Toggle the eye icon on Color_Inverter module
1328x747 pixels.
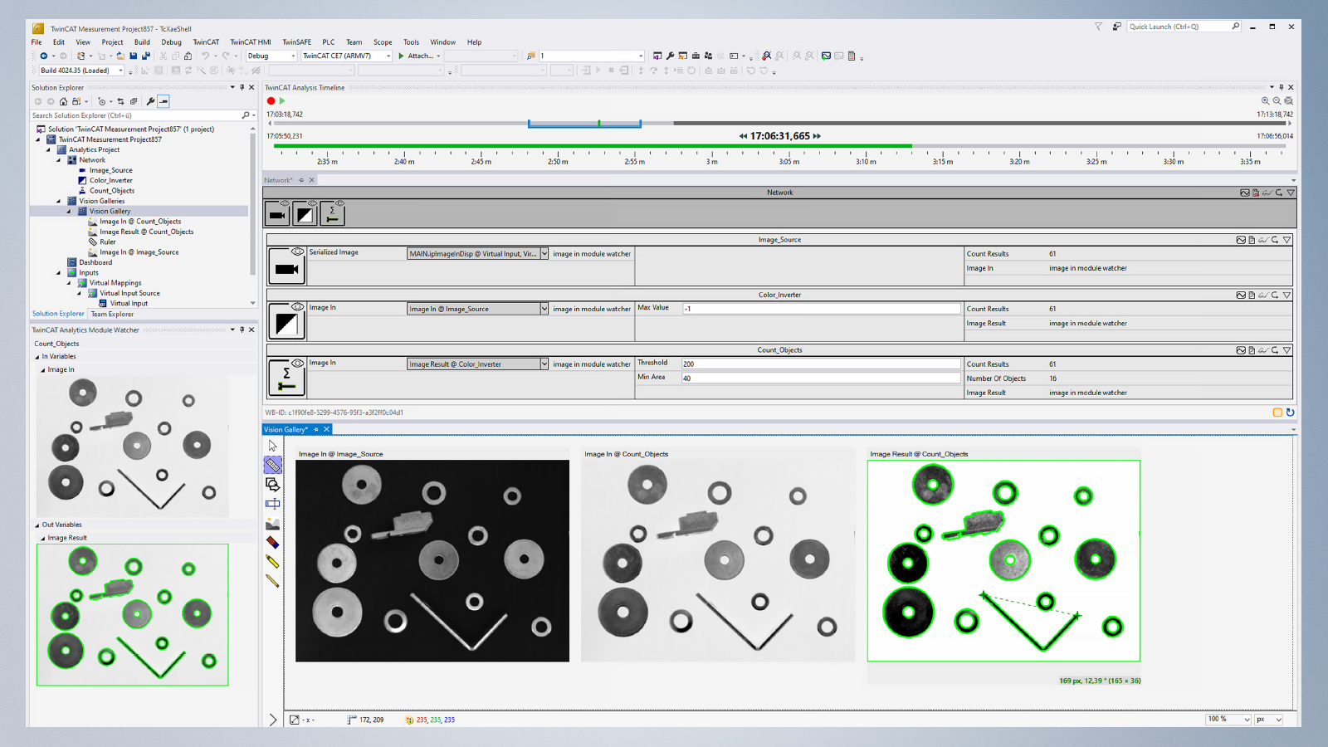[x=297, y=306]
